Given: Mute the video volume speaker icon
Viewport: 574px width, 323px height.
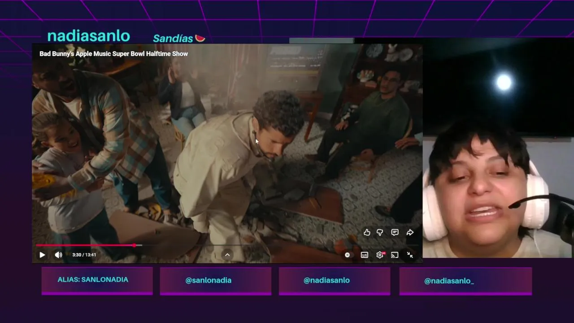Looking at the screenshot, I should pos(58,255).
